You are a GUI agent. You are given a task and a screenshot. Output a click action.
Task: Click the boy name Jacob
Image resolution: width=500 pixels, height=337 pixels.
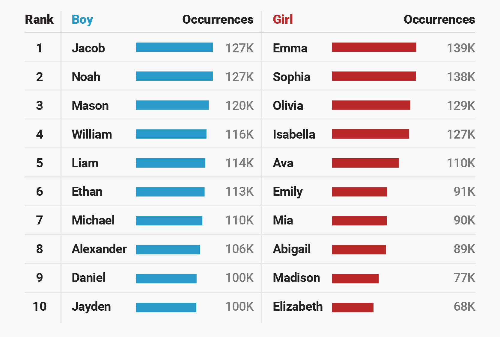click(88, 48)
